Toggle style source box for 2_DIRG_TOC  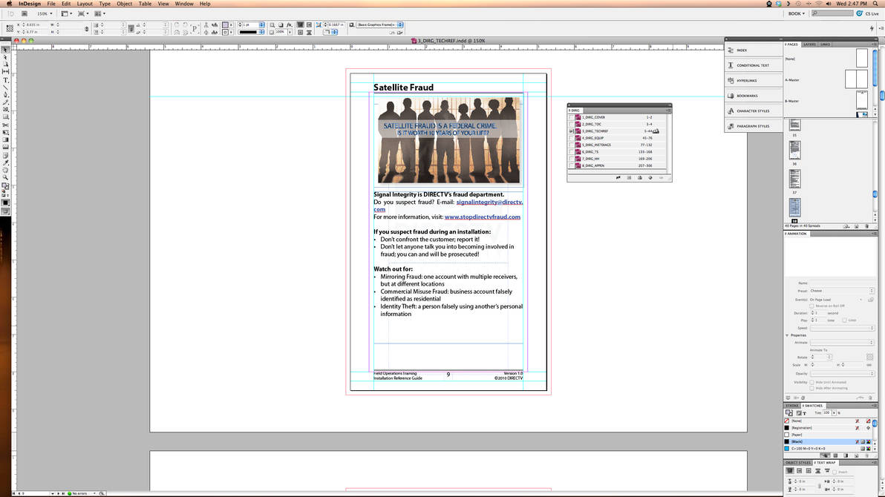(x=571, y=124)
